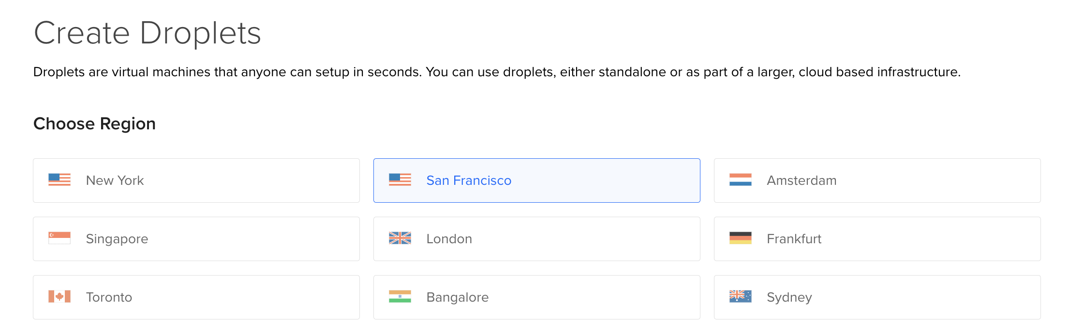1069x333 pixels.
Task: Click the Australian flag beside Sydney
Action: 741,297
